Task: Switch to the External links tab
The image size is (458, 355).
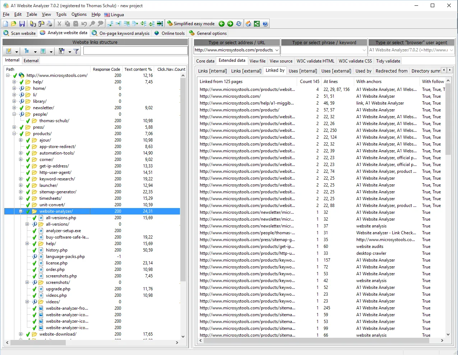Action: coord(31,61)
